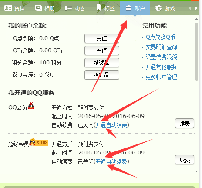Image resolution: width=202 pixels, height=188 pixels.
Task: Click 续费 button for QQ会员
Action: tap(185, 124)
